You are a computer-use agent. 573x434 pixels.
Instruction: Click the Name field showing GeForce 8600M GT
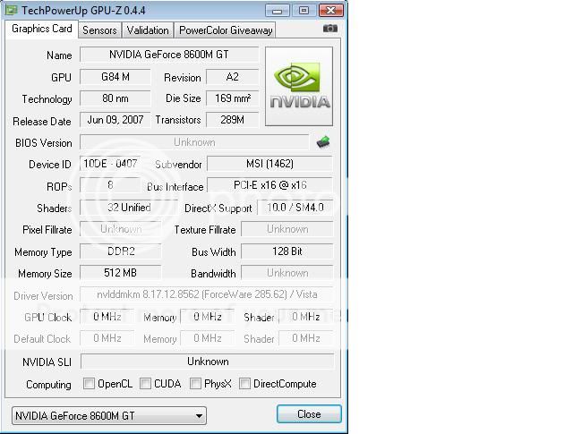tap(168, 55)
